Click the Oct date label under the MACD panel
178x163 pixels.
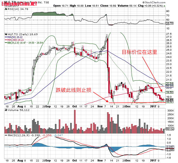tap(75, 161)
